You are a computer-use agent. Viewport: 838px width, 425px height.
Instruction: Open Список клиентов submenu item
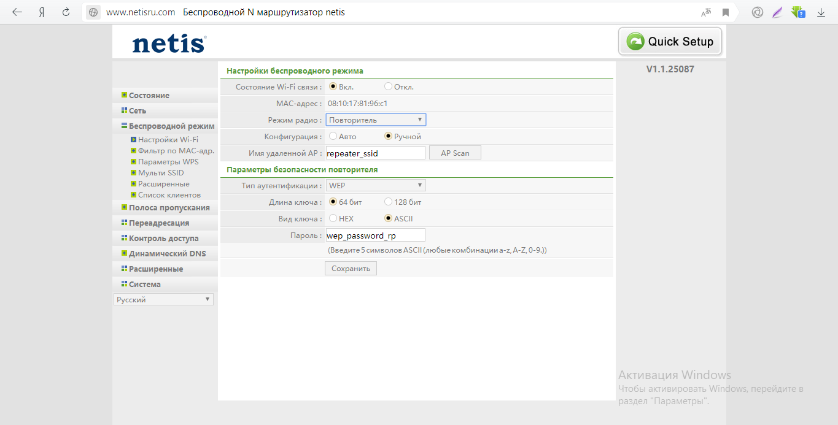pos(169,195)
